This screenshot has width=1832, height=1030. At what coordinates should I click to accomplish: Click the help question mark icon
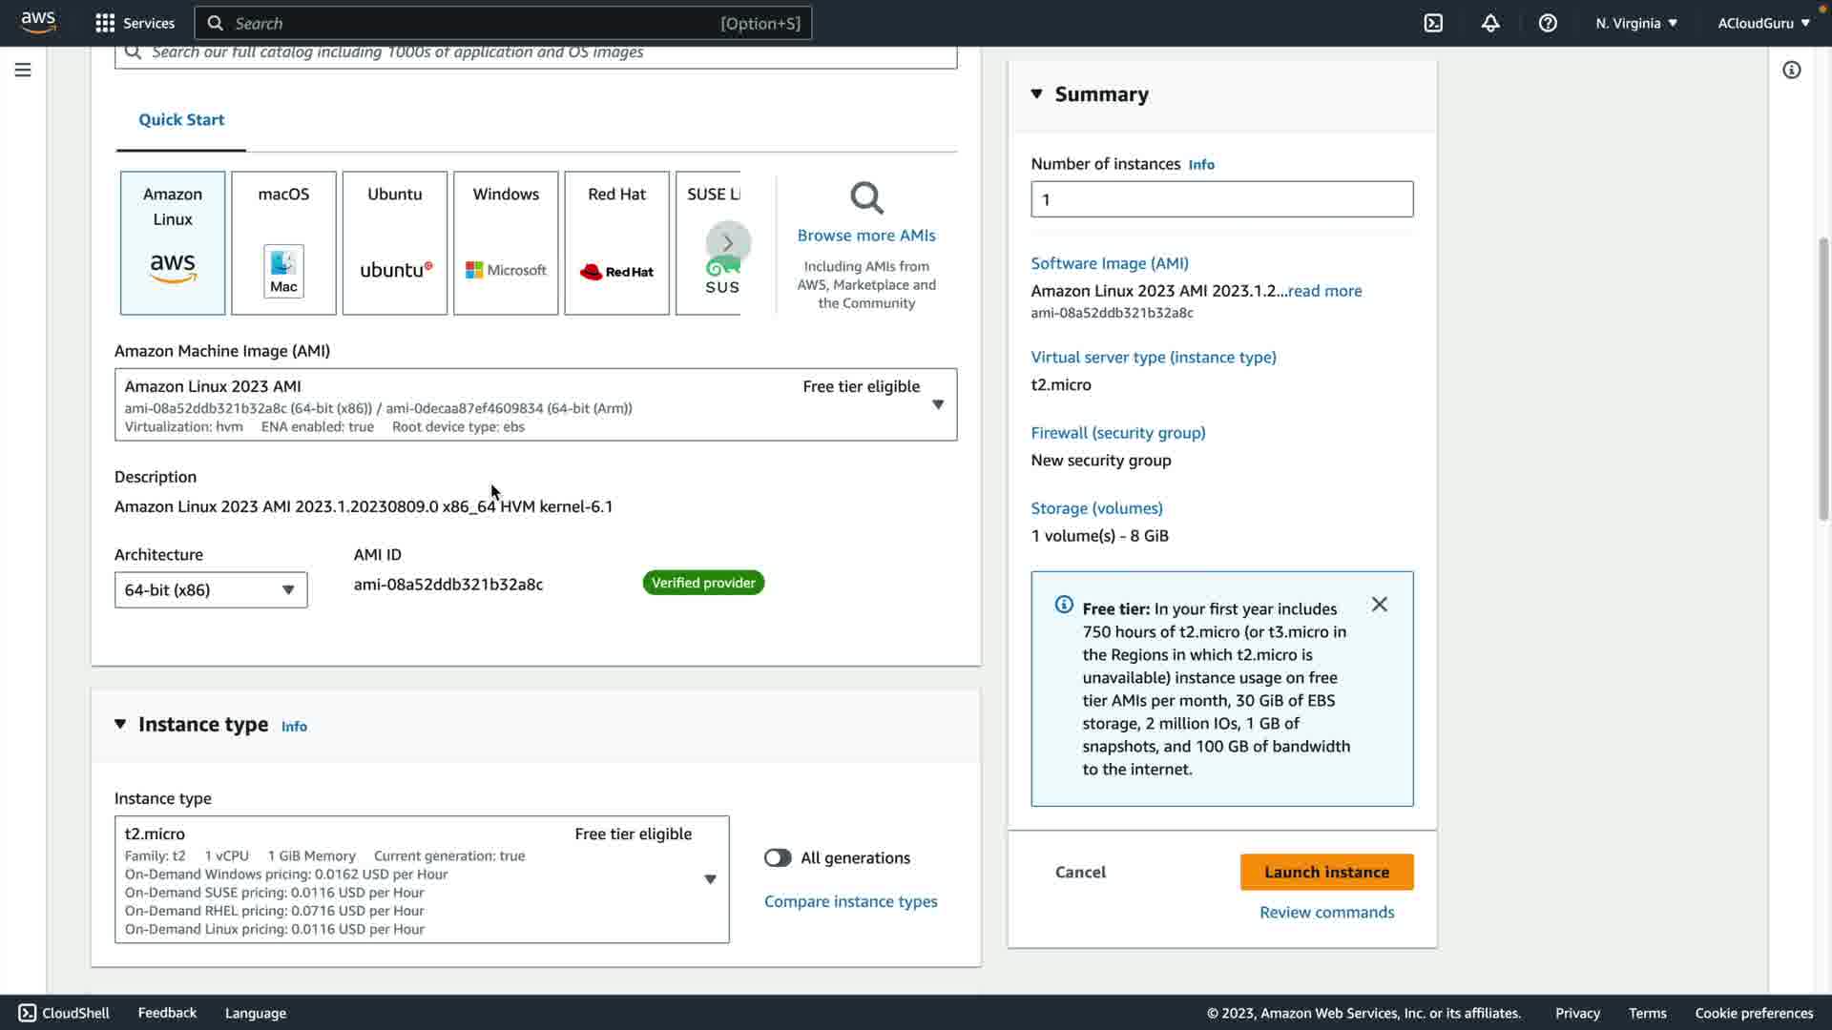[x=1548, y=23]
